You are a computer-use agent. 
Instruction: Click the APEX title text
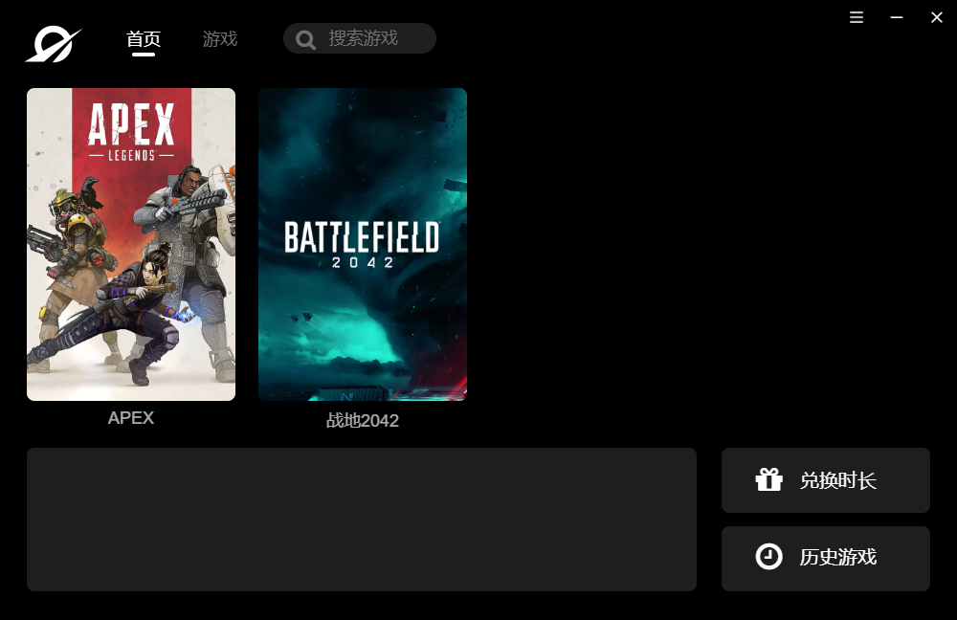coord(130,418)
